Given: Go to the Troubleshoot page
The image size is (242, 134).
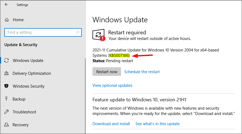Looking at the screenshot, I should click(24, 112).
